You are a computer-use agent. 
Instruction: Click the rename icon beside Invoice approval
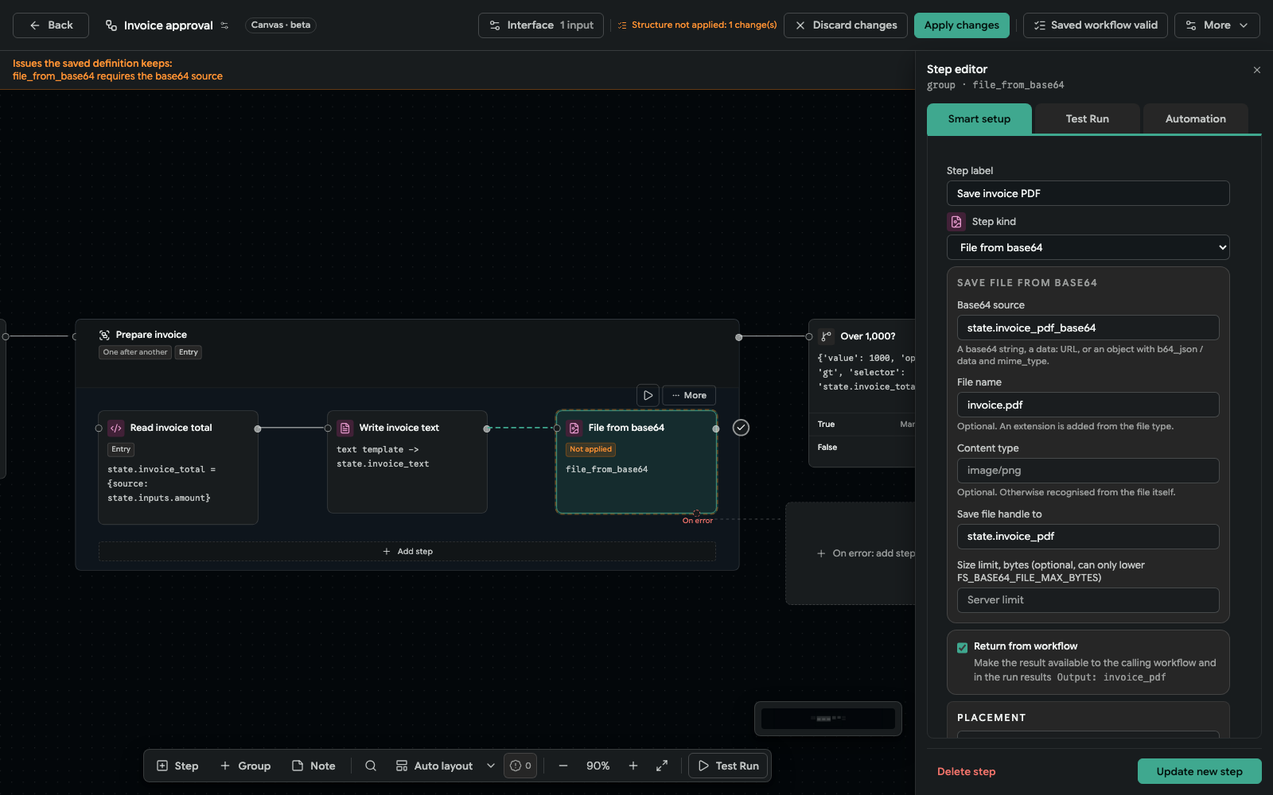click(224, 25)
